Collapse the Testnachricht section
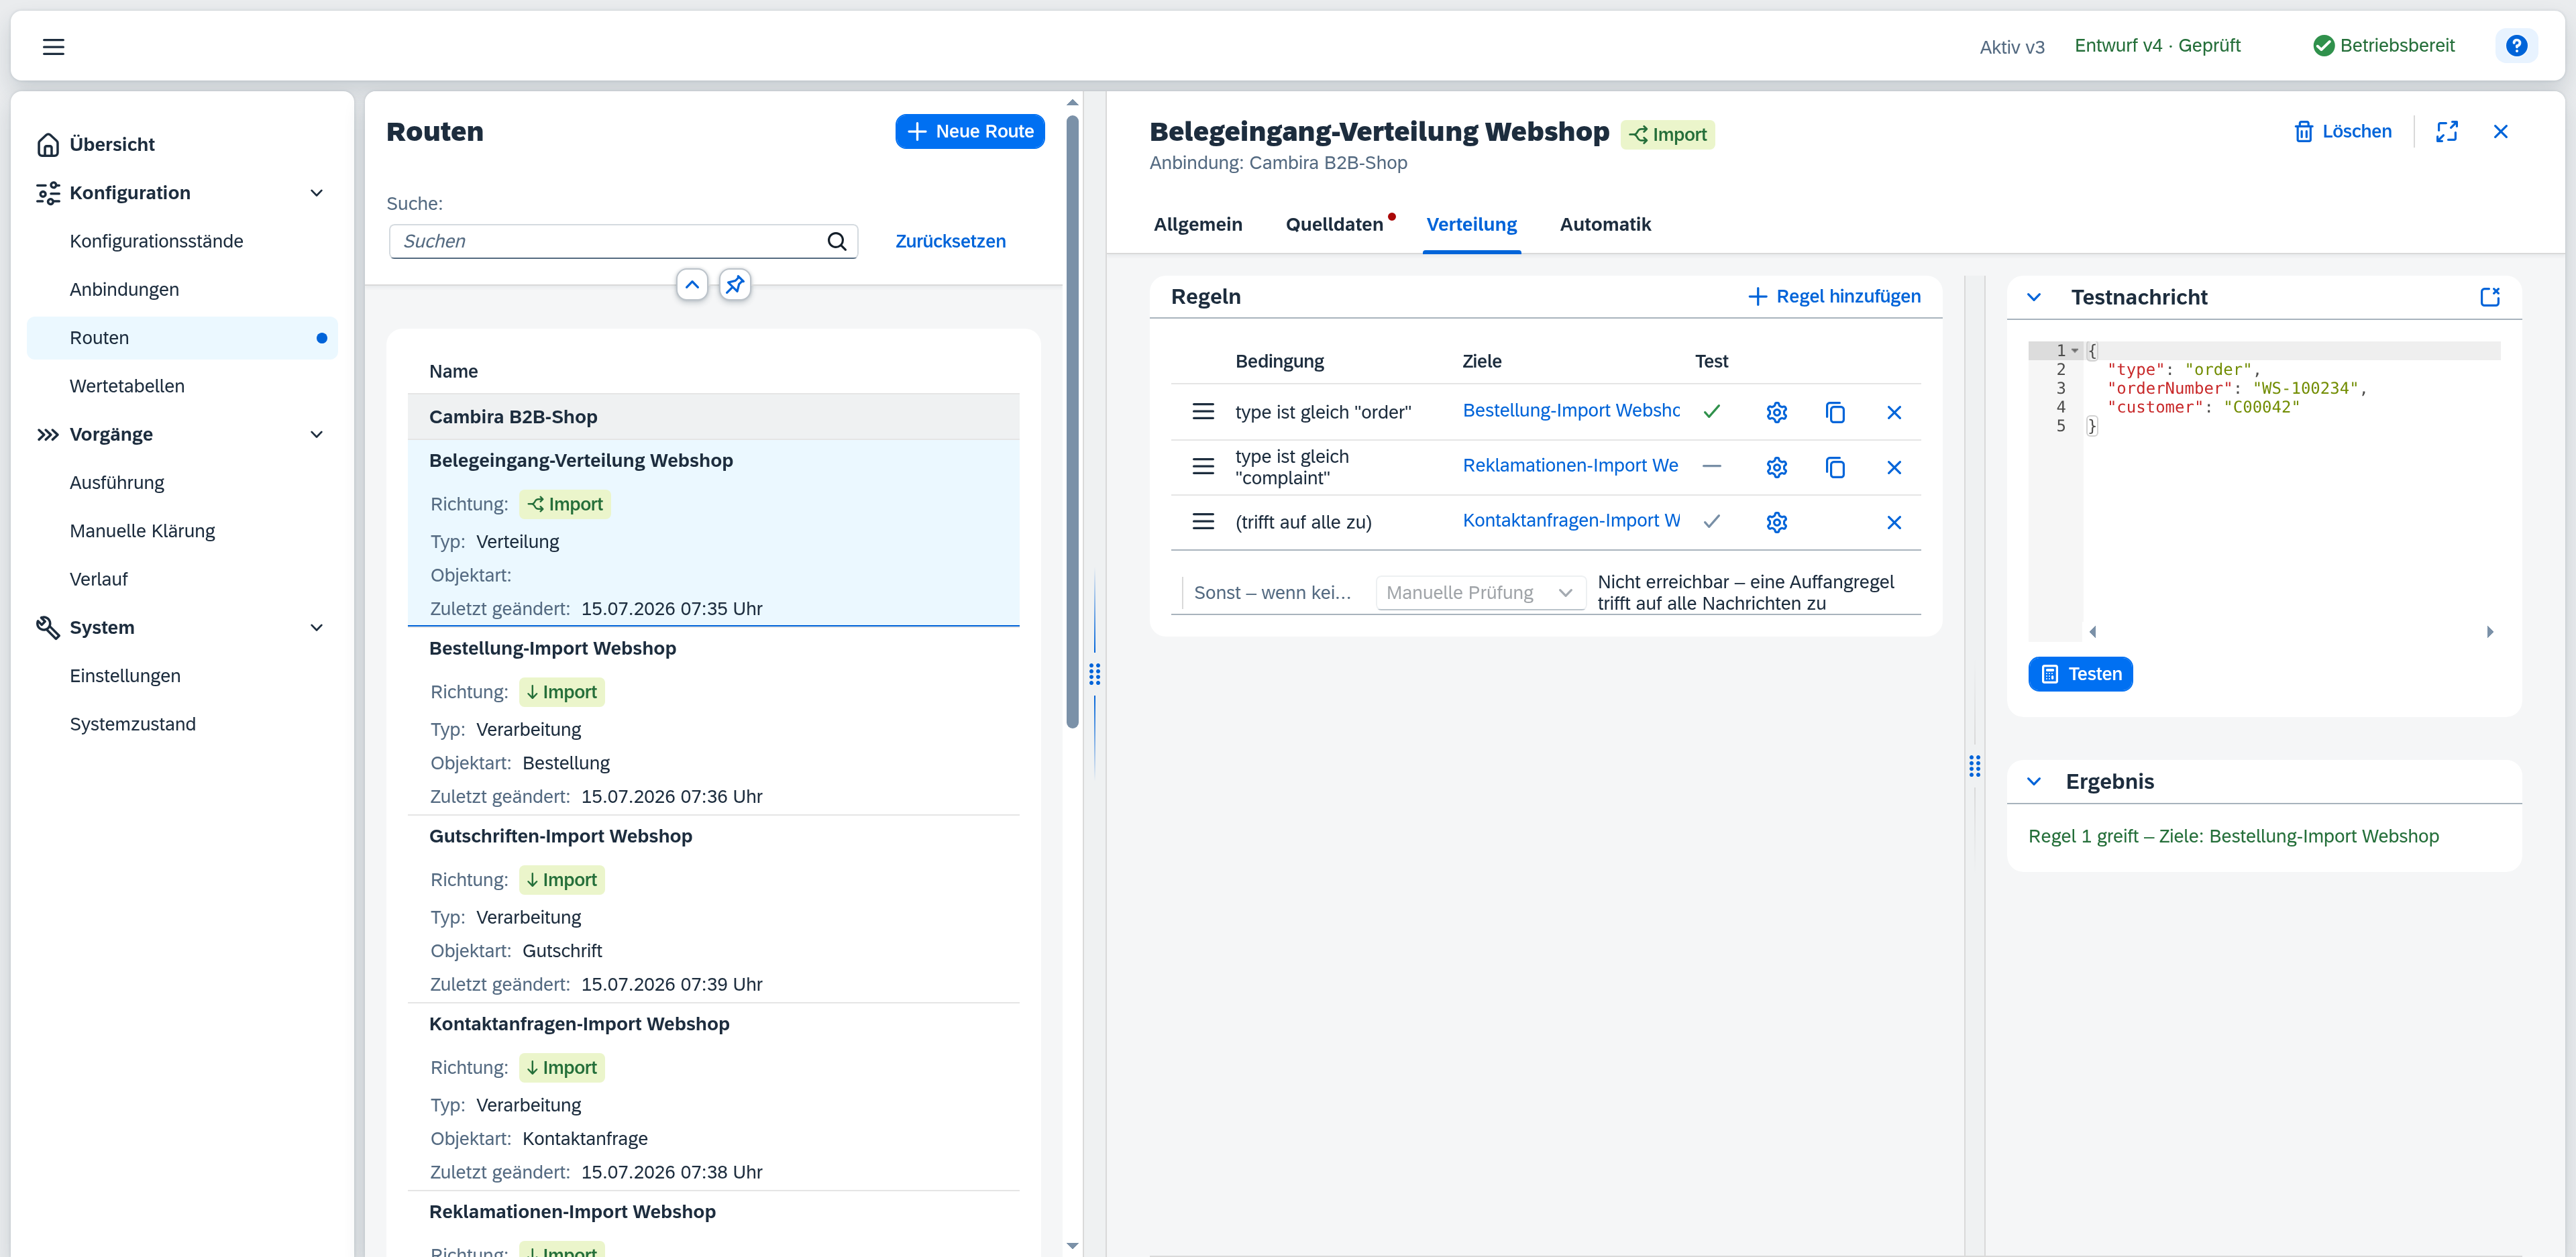Viewport: 2576px width, 1257px height. click(x=2034, y=297)
